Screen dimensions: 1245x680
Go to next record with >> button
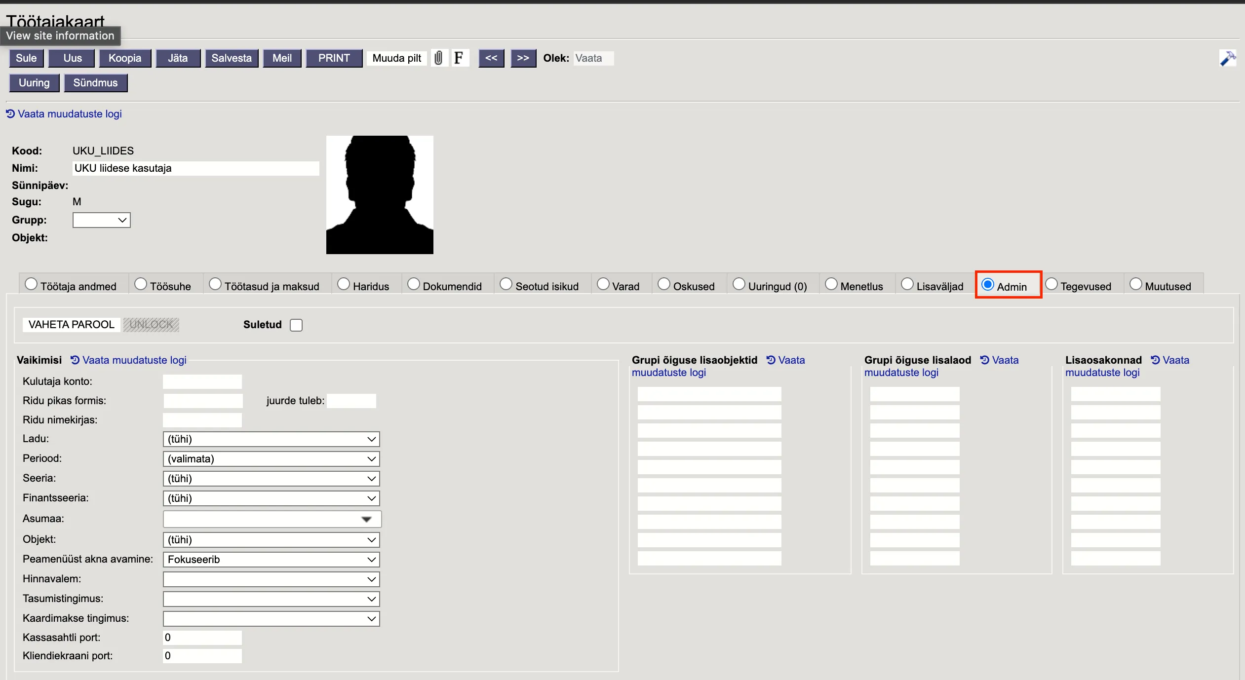pyautogui.click(x=523, y=58)
